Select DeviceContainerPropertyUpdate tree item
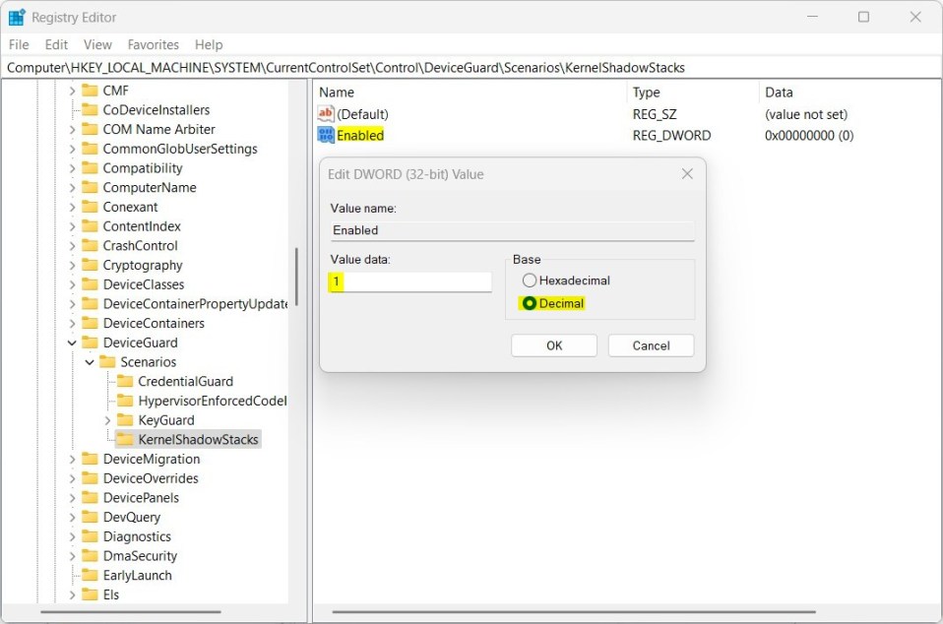 195,303
